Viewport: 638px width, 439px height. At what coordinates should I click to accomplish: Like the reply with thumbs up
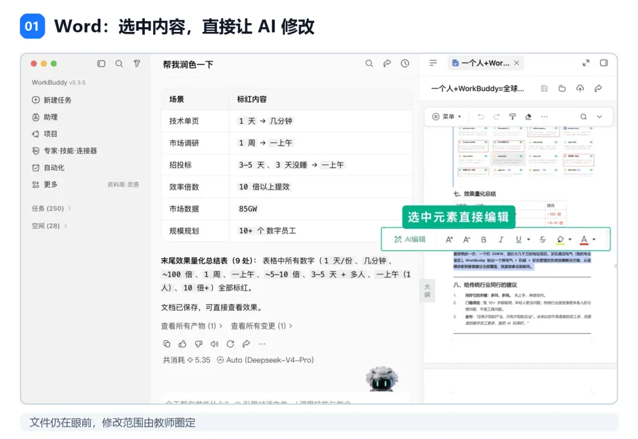point(183,344)
